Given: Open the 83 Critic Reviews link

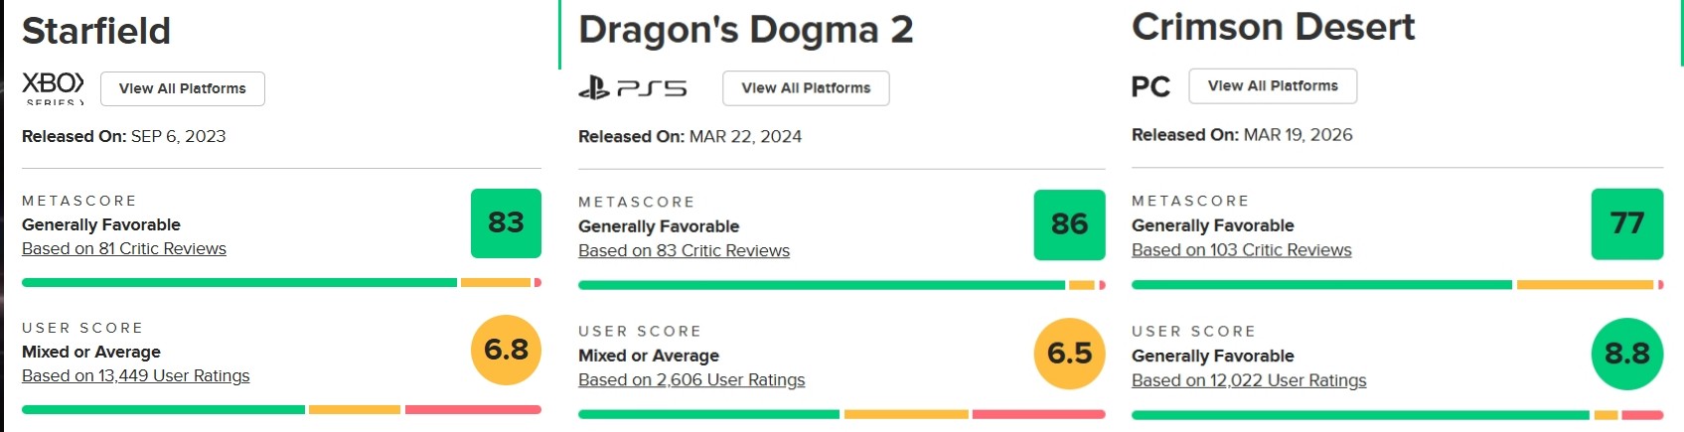Looking at the screenshot, I should pos(684,251).
